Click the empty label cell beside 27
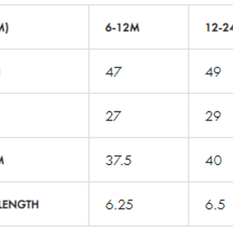Screen dimensions: 233x232 44,116
